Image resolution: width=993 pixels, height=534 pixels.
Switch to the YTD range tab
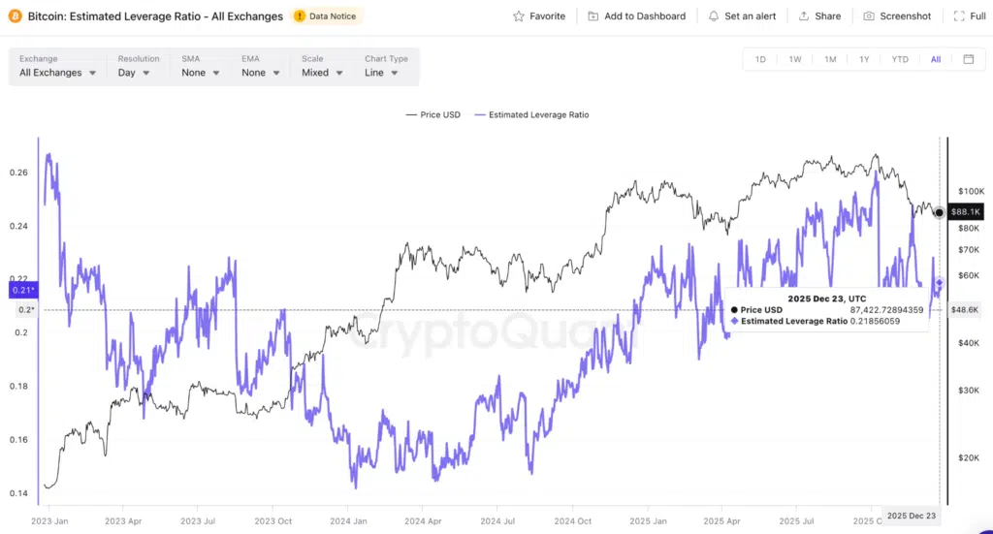tap(900, 59)
